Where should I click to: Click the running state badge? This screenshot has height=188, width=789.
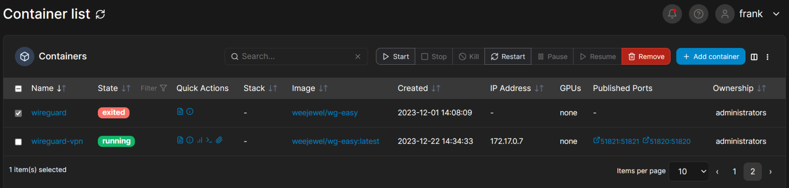coord(116,141)
